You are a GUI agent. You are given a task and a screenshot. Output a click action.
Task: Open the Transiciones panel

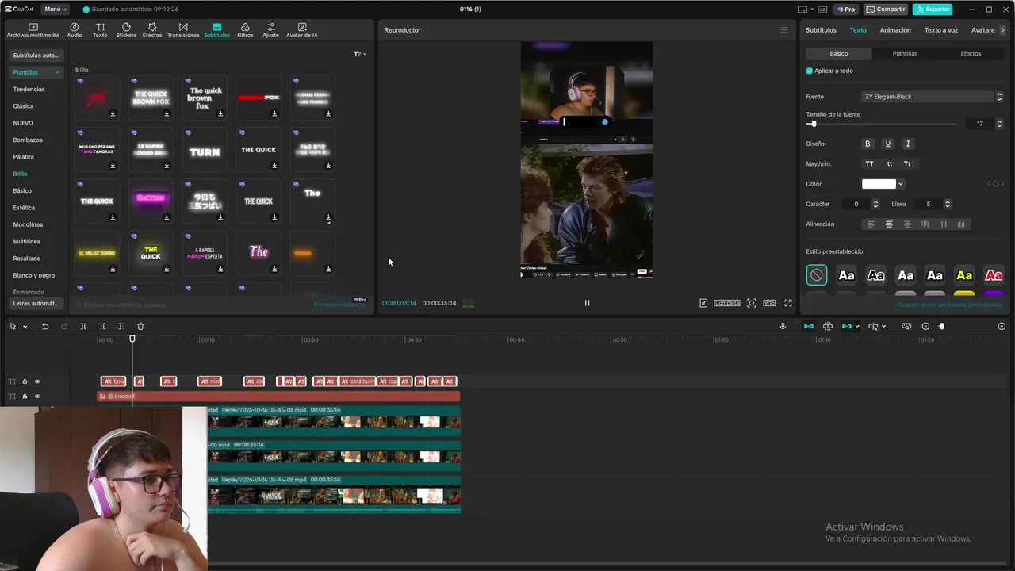pyautogui.click(x=183, y=30)
